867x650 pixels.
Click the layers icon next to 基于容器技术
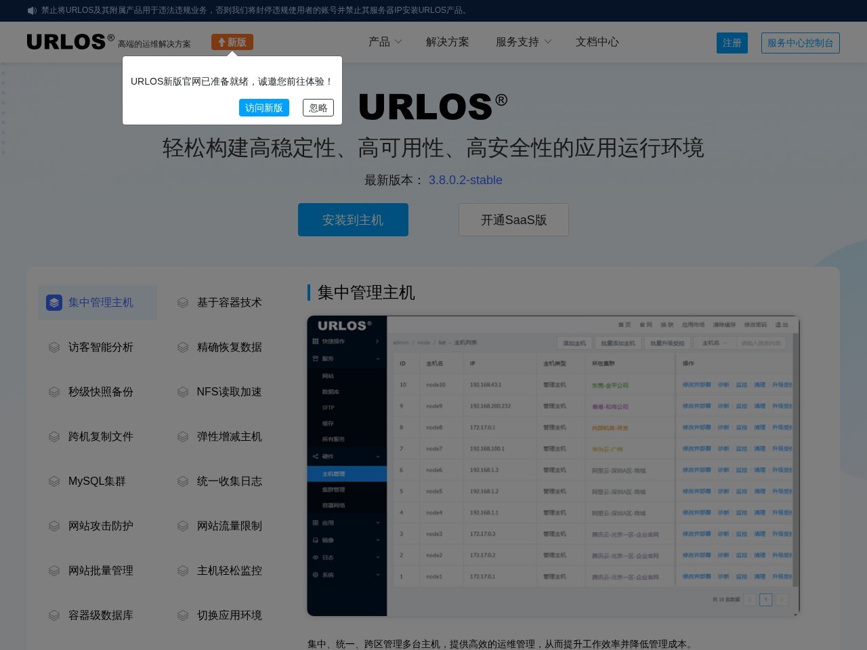point(183,303)
